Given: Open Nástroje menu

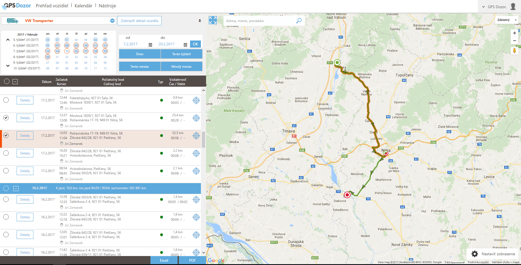Looking at the screenshot, I should tap(107, 6).
